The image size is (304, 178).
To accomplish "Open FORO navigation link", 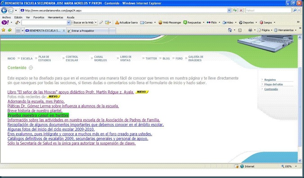I will pyautogui.click(x=179, y=58).
